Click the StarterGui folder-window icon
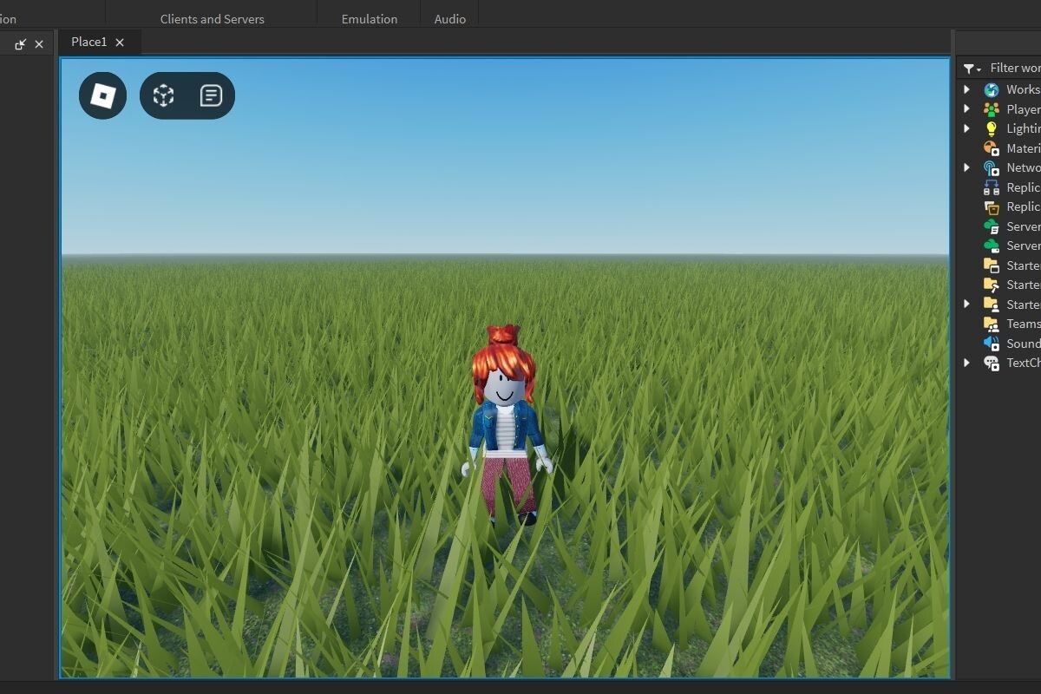The height and width of the screenshot is (694, 1041). pos(992,265)
